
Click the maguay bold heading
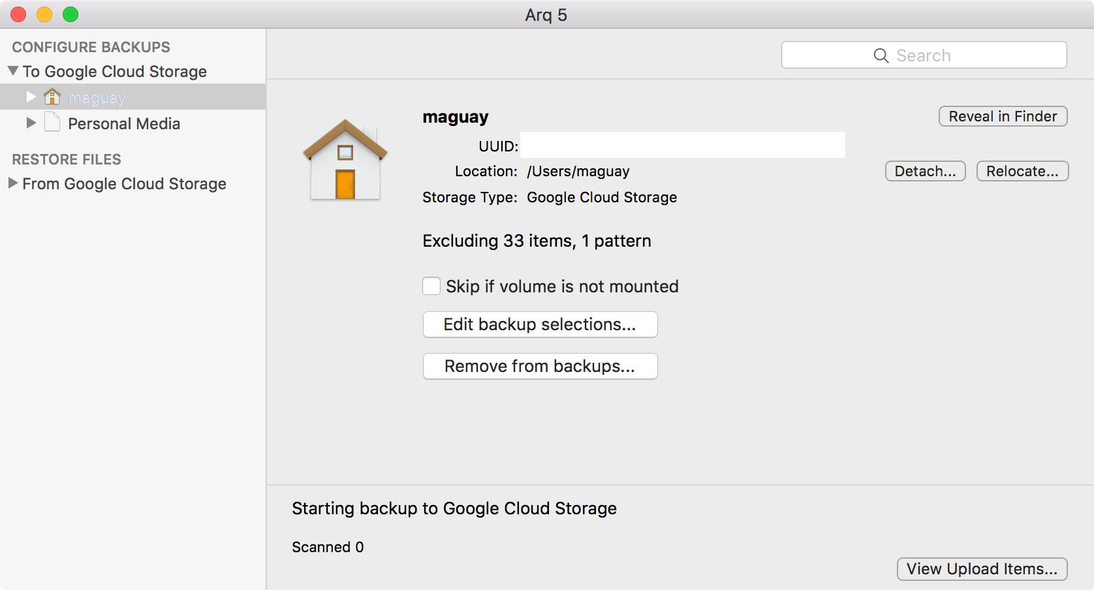[x=455, y=117]
